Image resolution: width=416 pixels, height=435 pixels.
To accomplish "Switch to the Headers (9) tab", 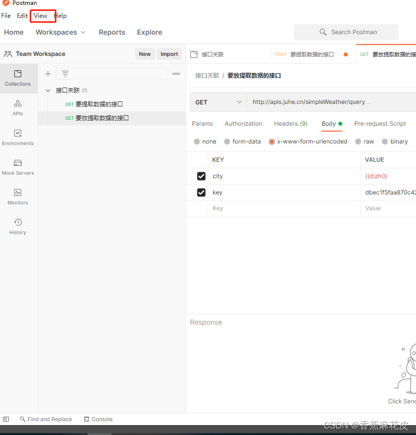I will pos(291,124).
